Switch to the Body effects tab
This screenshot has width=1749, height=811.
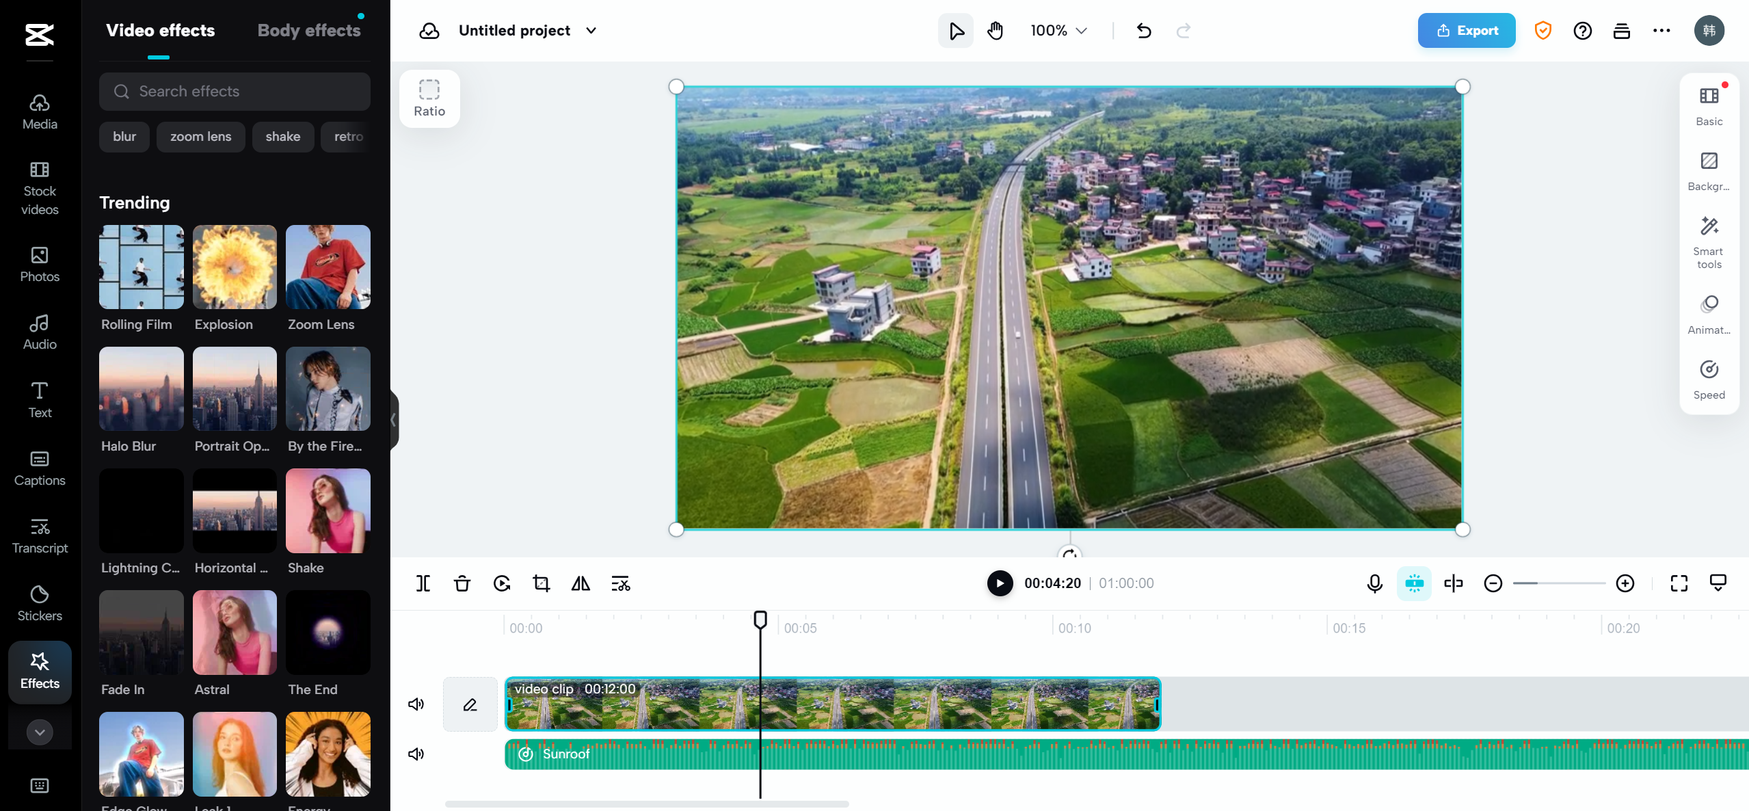[309, 30]
